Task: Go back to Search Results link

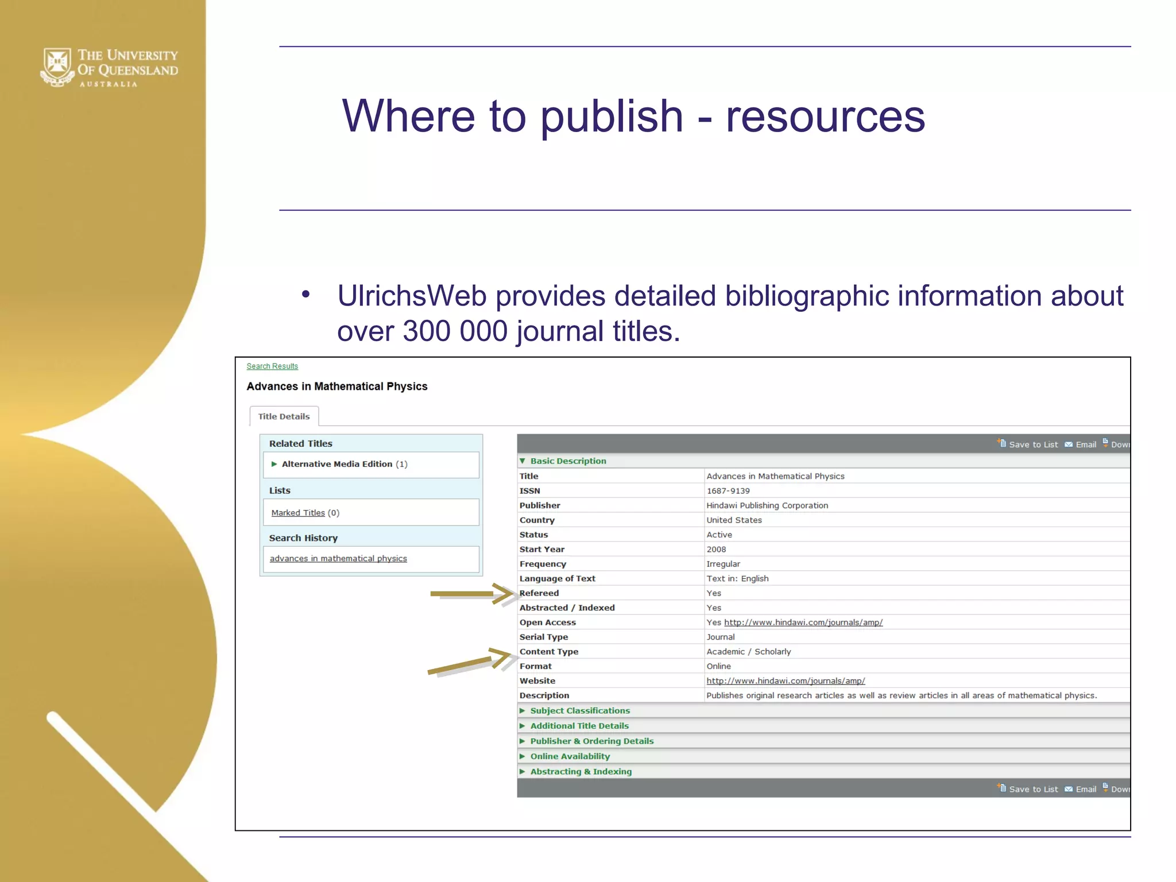Action: click(x=272, y=366)
